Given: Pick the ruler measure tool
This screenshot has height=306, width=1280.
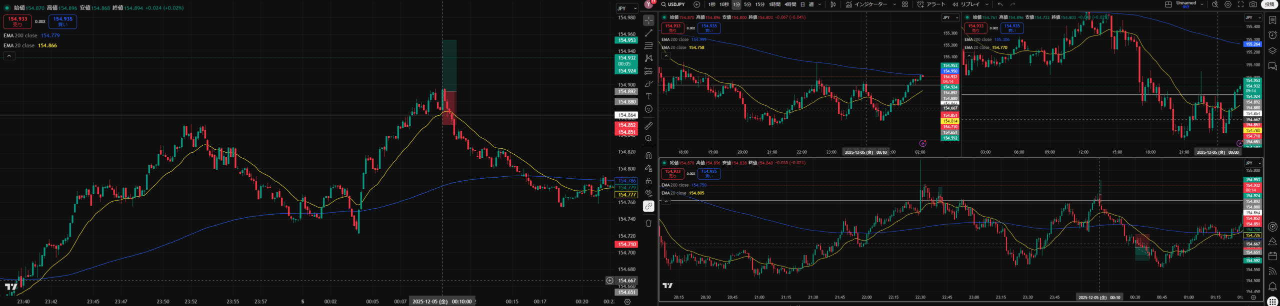Looking at the screenshot, I should pyautogui.click(x=648, y=126).
